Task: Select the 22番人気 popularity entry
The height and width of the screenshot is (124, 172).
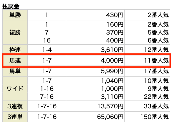Action: click(156, 97)
